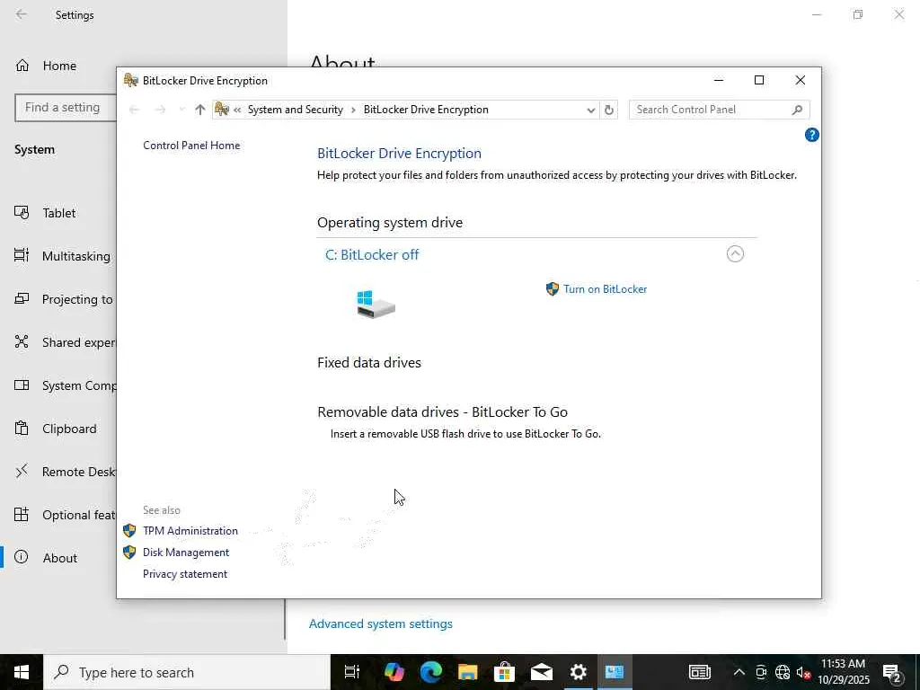Open Remote Desktop settings in sidebar
The width and height of the screenshot is (920, 690).
pyautogui.click(x=65, y=472)
